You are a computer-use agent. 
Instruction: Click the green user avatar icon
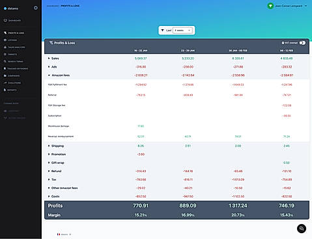coord(270,6)
